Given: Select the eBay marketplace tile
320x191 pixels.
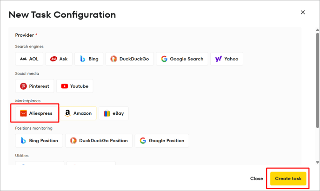Looking at the screenshot, I should [113, 113].
